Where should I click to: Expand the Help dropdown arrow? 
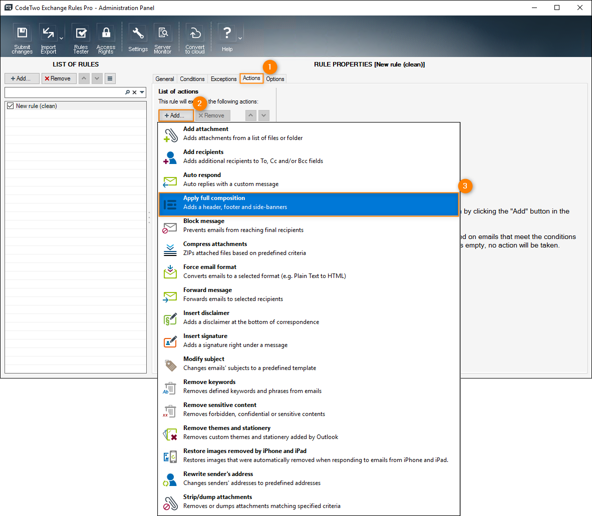pos(240,38)
